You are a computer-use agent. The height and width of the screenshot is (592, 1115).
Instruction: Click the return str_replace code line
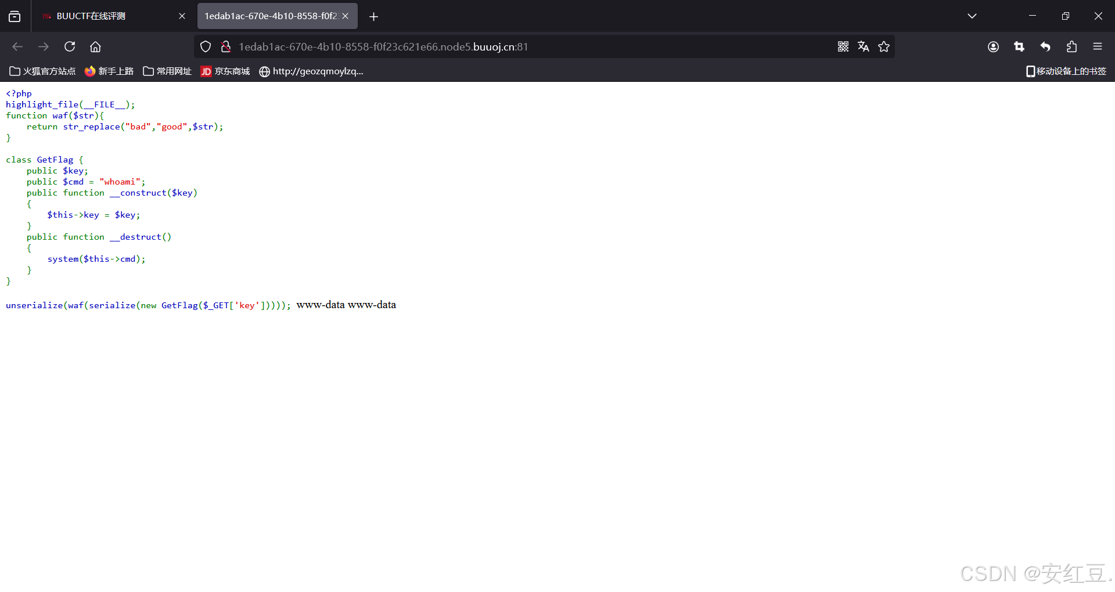tap(125, 127)
